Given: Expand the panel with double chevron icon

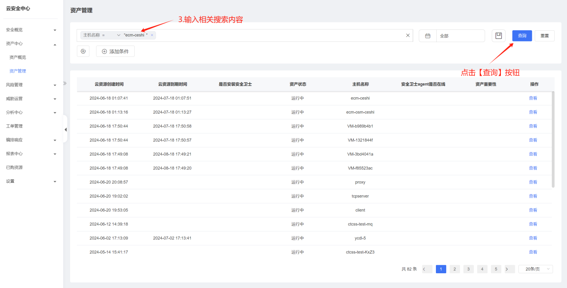Looking at the screenshot, I should (x=65, y=83).
